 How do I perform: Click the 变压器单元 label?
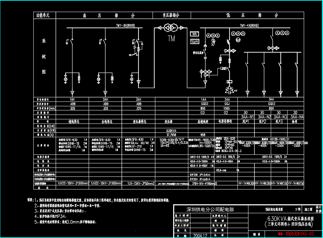click(x=140, y=122)
